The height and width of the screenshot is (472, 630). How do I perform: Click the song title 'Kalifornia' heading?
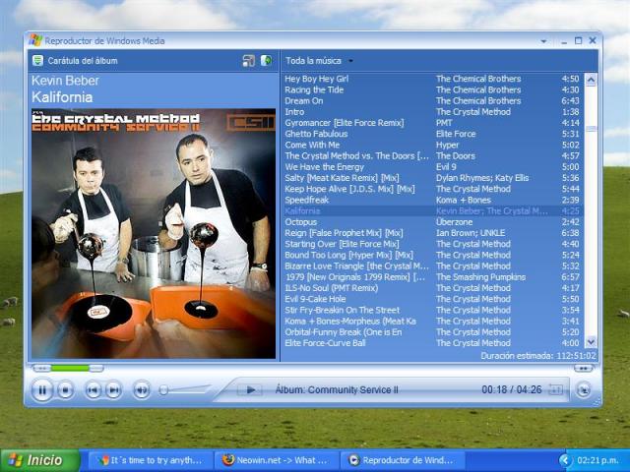62,97
